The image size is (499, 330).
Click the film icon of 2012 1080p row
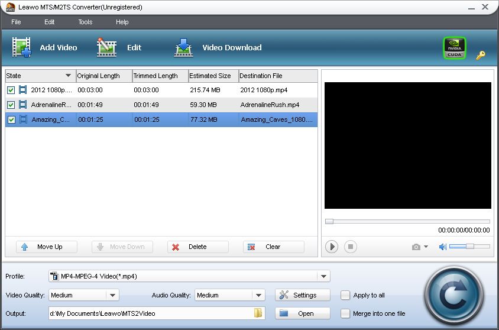click(x=23, y=90)
